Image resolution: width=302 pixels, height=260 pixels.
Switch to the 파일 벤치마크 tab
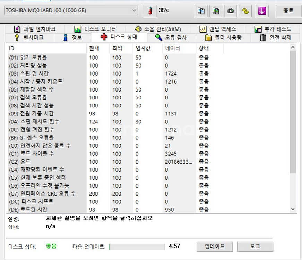point(35,29)
